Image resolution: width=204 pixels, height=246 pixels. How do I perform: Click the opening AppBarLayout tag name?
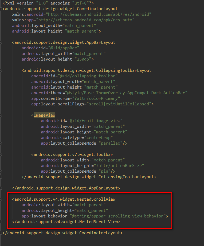(65, 42)
